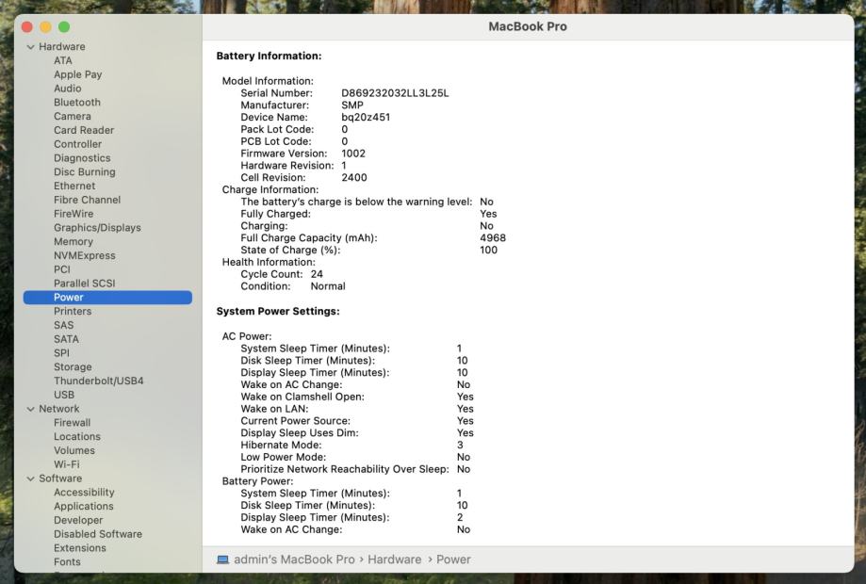The width and height of the screenshot is (866, 584).
Task: Click Power in the path bar
Action: [x=453, y=560]
